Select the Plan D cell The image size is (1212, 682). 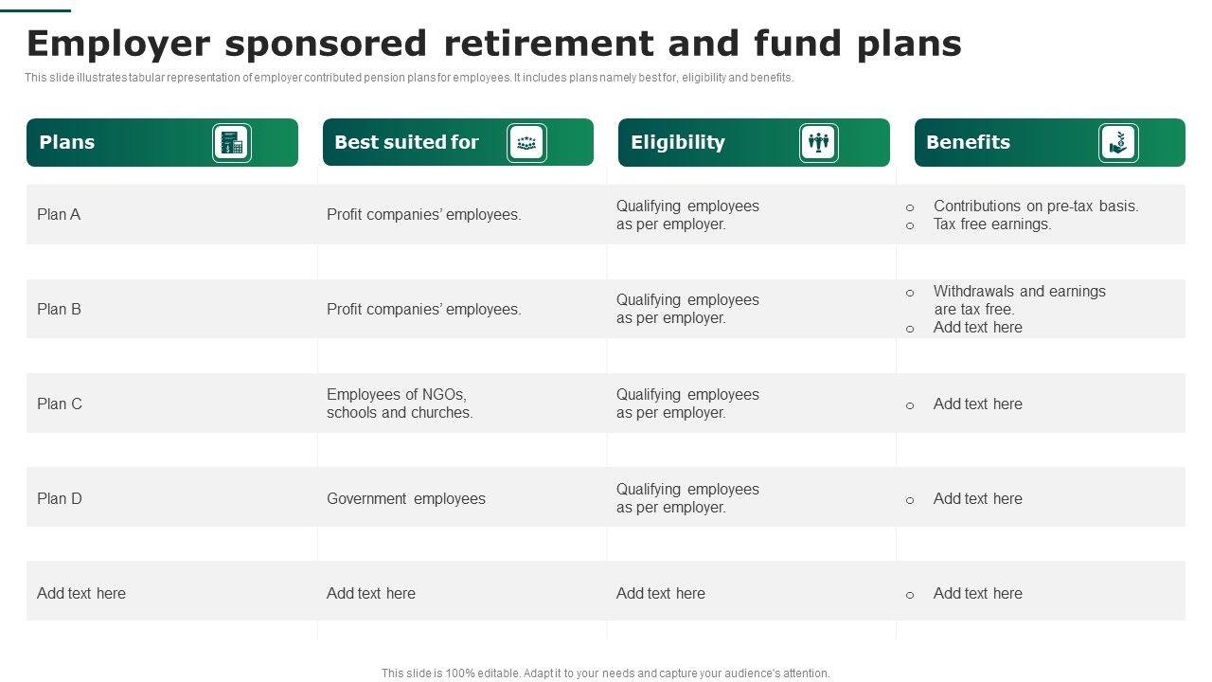[60, 499]
